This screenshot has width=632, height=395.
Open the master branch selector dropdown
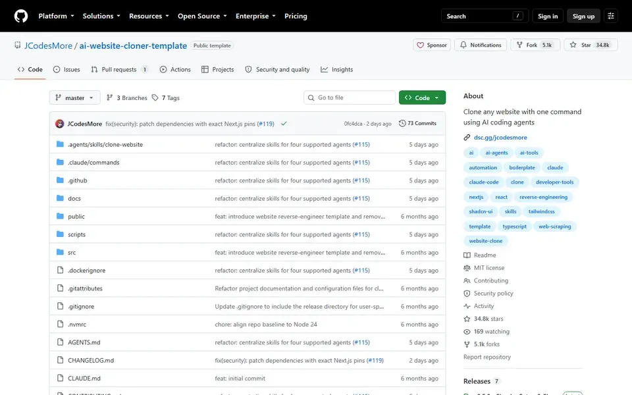(74, 98)
